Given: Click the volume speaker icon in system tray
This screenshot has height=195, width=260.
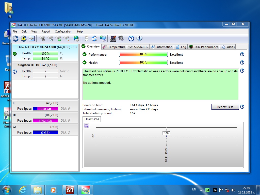Looking at the screenshot, I should [x=233, y=190].
